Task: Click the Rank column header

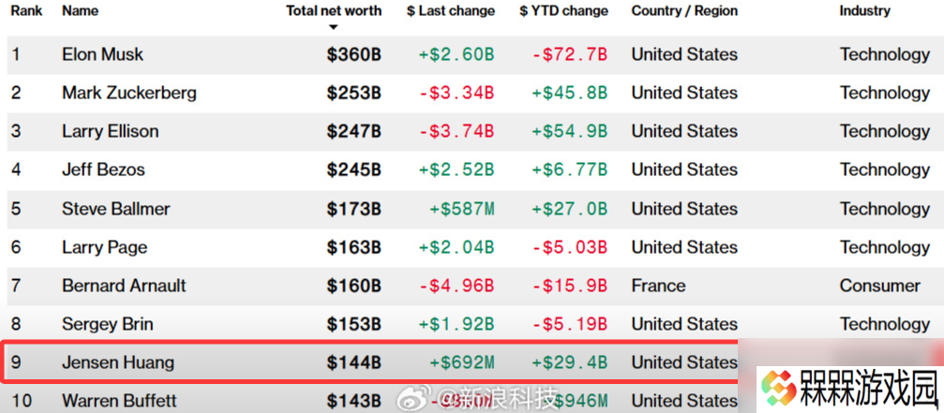Action: click(x=26, y=11)
